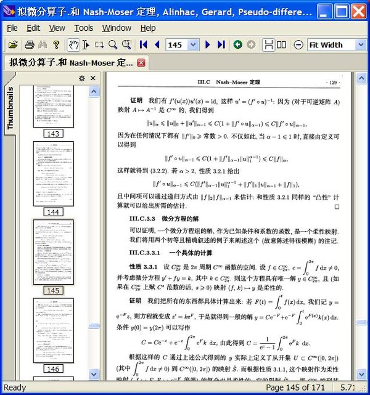Jump to the first page

(144, 45)
